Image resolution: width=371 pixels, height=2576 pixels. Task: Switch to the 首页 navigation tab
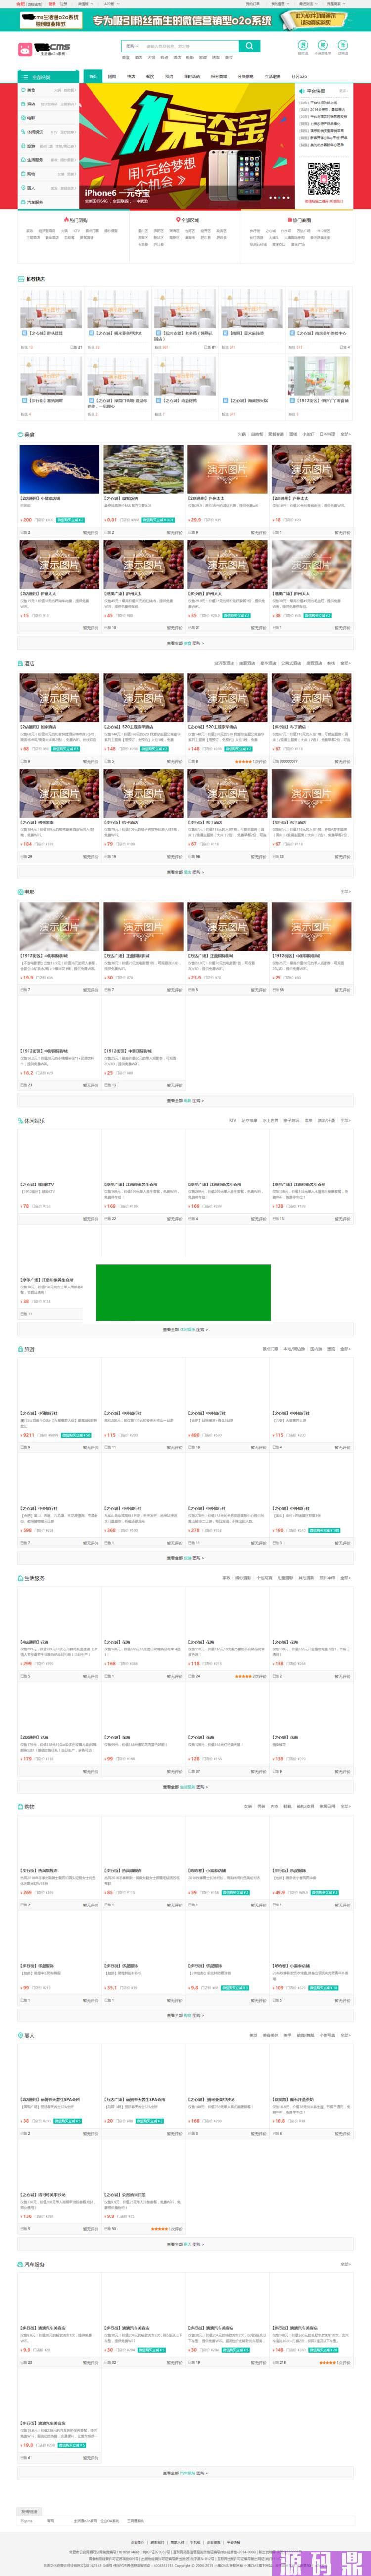93,76
